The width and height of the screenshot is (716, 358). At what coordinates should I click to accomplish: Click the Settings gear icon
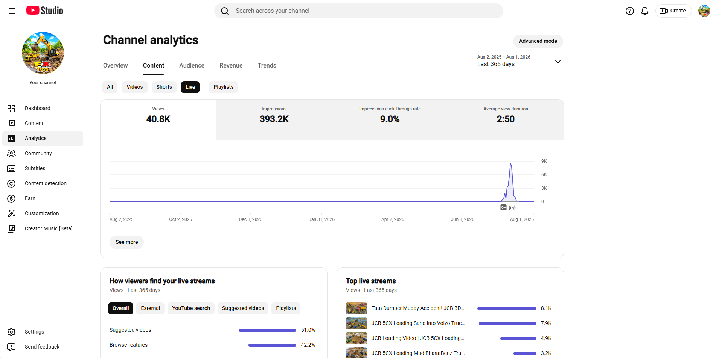11,332
